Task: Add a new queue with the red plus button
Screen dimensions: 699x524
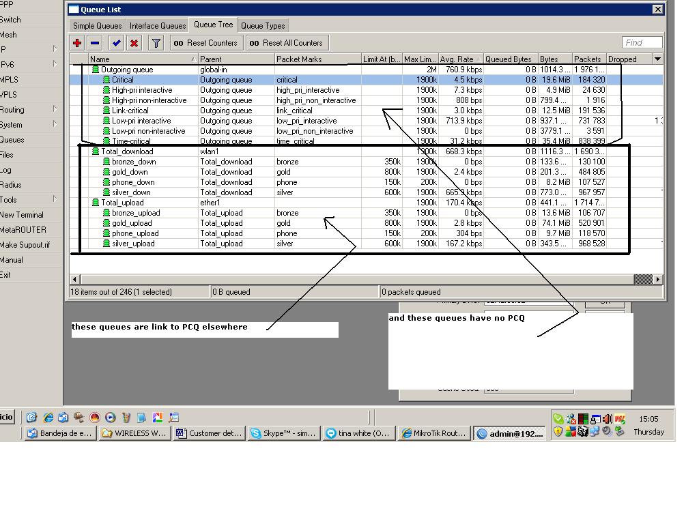Action: (77, 43)
